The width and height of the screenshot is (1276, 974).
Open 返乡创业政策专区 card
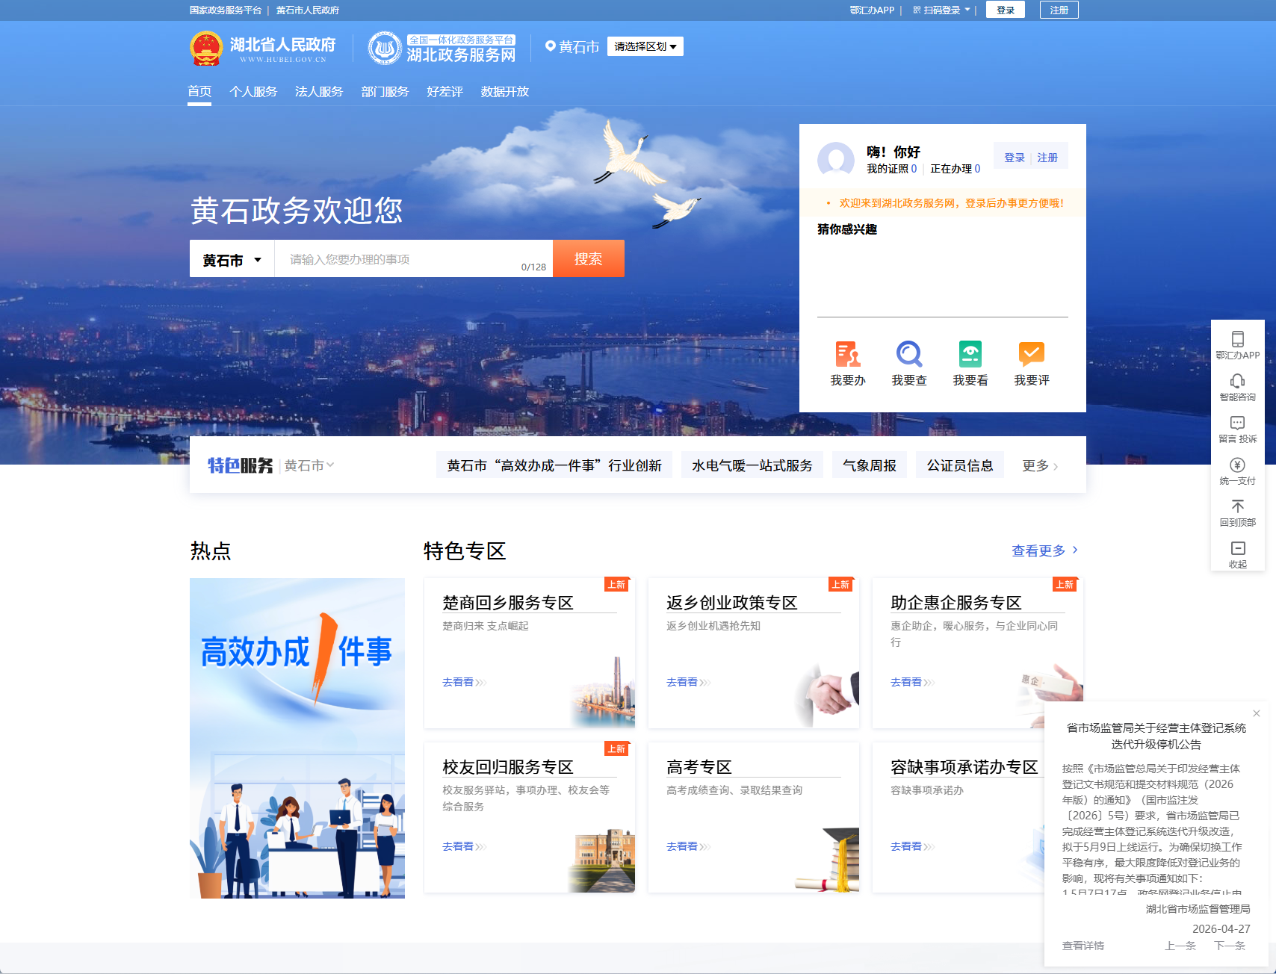pyautogui.click(x=754, y=653)
